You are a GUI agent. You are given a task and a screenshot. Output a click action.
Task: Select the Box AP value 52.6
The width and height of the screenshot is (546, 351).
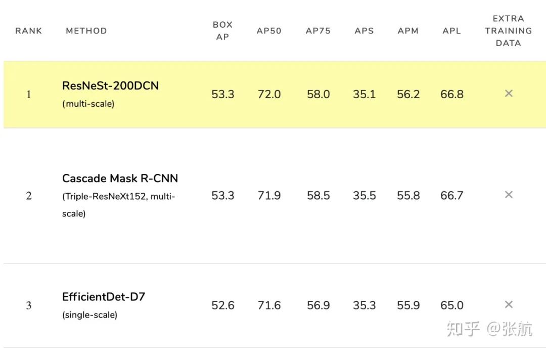tap(223, 305)
